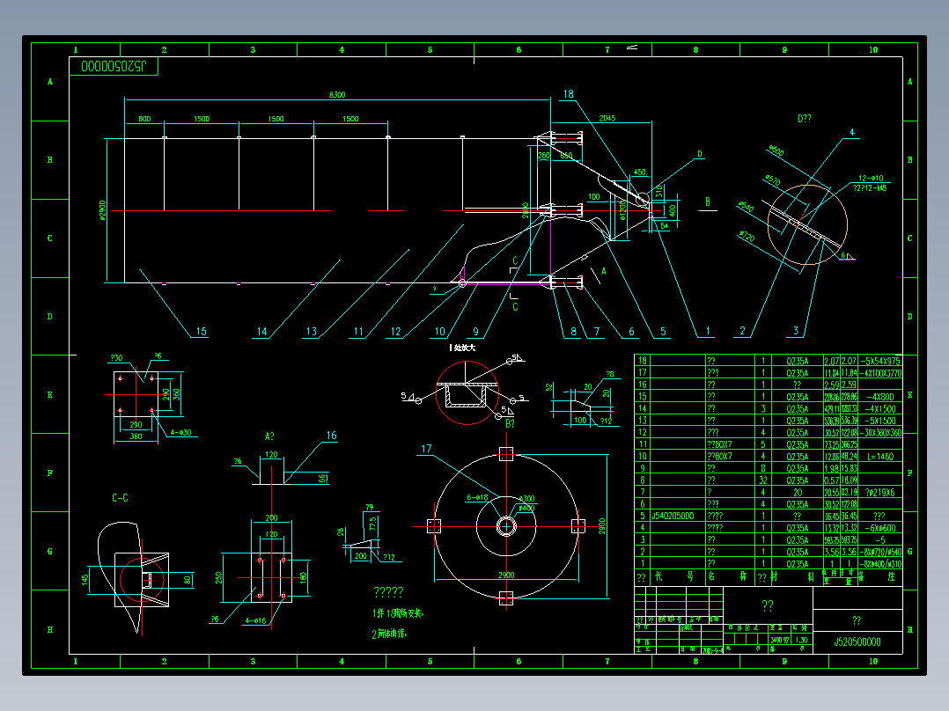The width and height of the screenshot is (949, 711).
Task: Click the 450 dimension near callout D
Action: tap(640, 172)
